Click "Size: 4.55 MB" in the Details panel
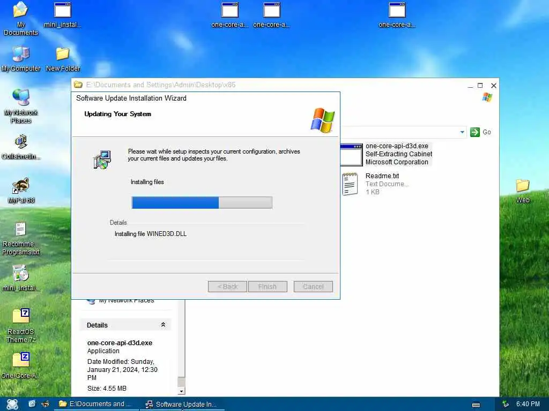This screenshot has height=411, width=549. click(x=107, y=389)
